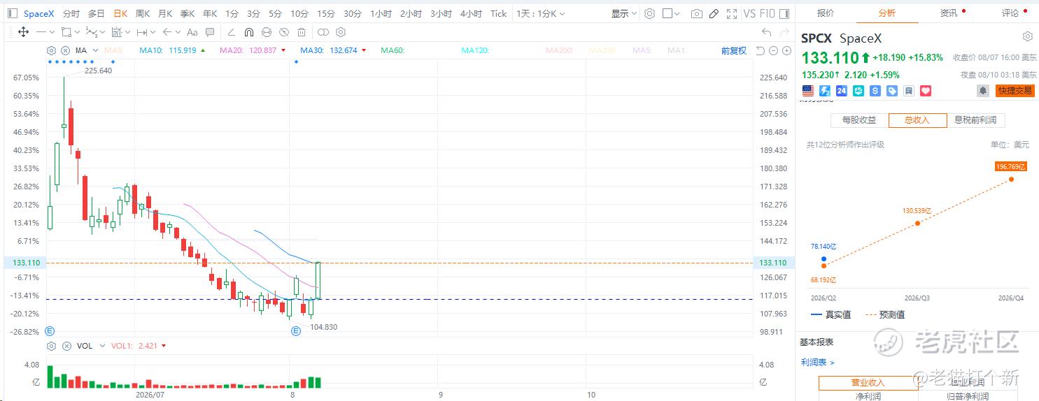The image size is (1039, 401).
Task: Select the angle measurement drawing tool
Action: pyautogui.click(x=232, y=32)
